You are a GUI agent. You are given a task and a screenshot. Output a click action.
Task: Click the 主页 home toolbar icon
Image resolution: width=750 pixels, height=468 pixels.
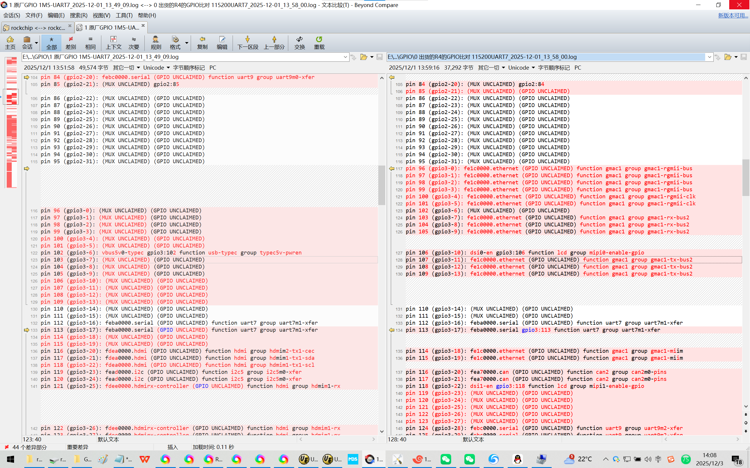point(10,42)
